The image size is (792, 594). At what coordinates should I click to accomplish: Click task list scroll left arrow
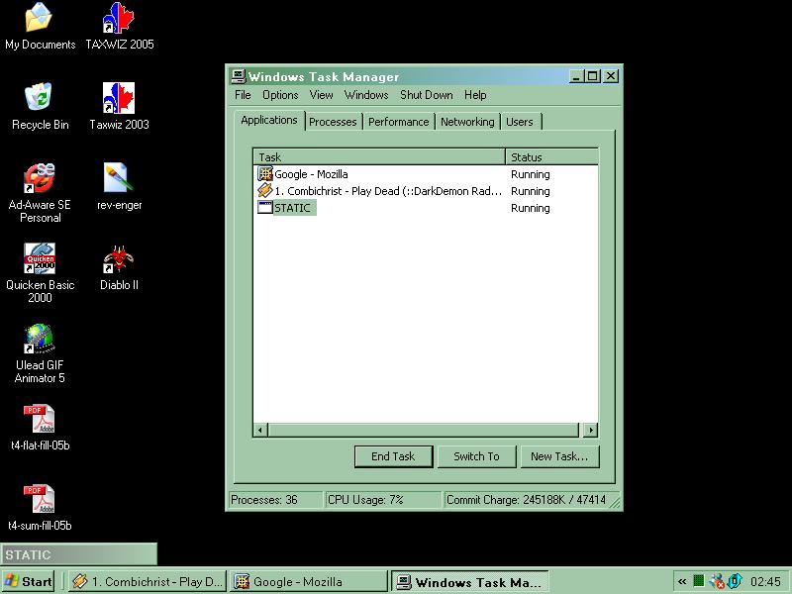(x=260, y=431)
